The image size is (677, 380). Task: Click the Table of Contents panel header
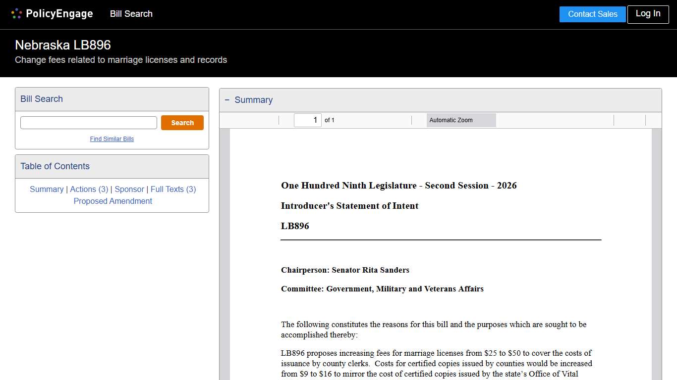55,166
